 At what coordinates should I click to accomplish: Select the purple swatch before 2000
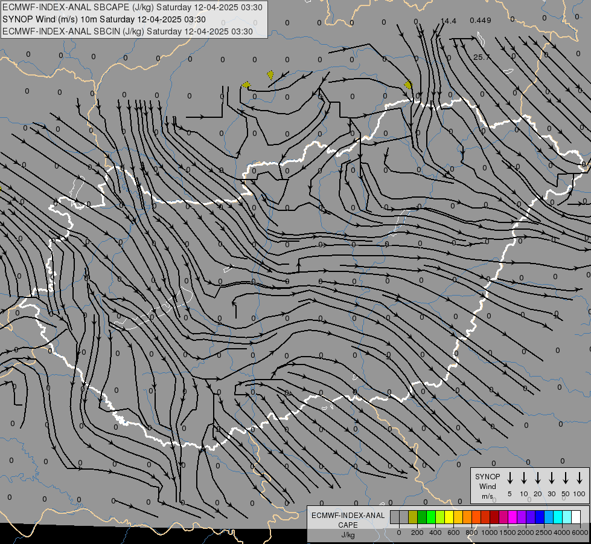[x=521, y=517]
